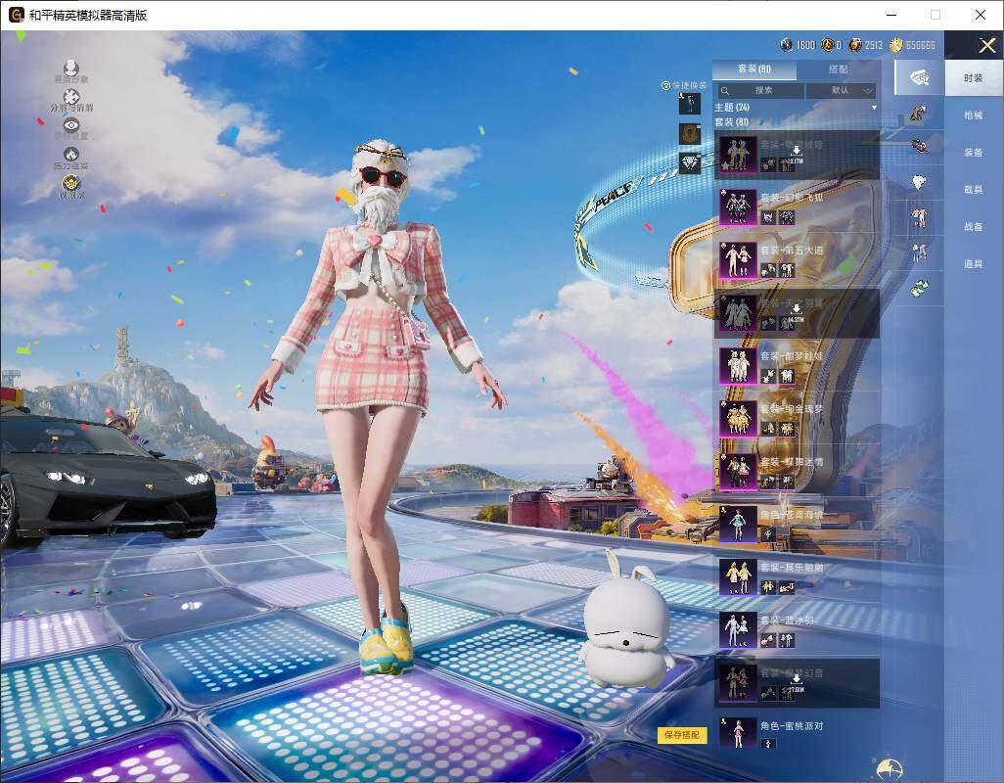Select the 套装-绚金瑰梦 outfit thumbnail

738,419
